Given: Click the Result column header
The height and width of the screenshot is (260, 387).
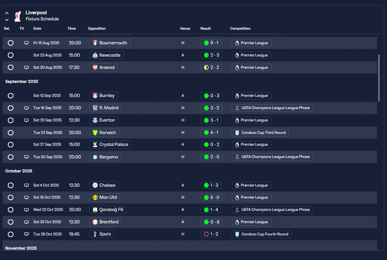Looking at the screenshot, I should (206, 29).
